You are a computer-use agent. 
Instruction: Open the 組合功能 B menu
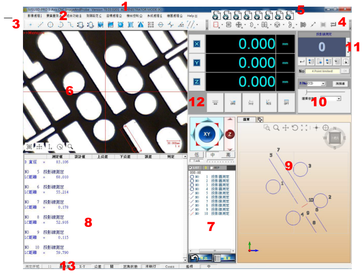pos(74,16)
